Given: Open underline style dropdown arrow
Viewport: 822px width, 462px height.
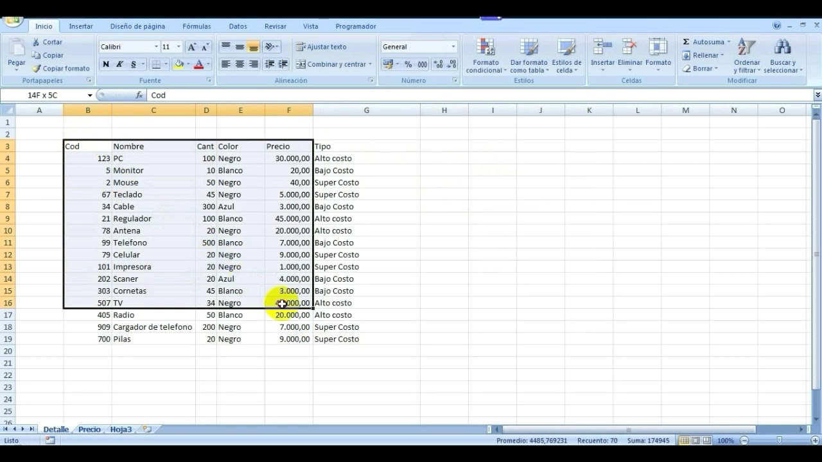Looking at the screenshot, I should [x=143, y=64].
